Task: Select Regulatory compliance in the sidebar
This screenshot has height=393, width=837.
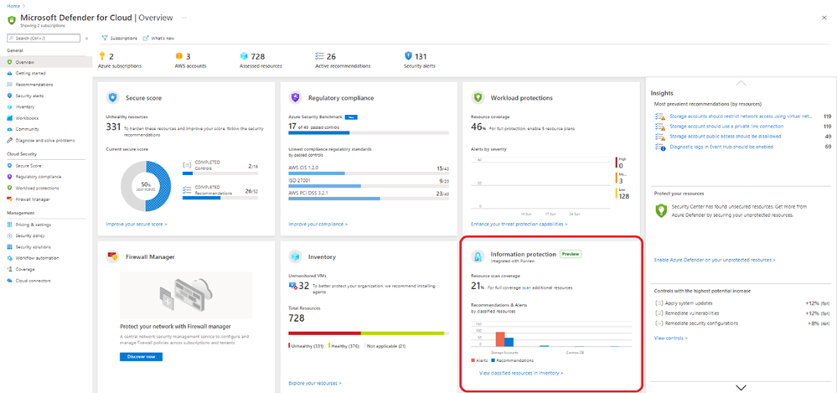Action: 38,177
